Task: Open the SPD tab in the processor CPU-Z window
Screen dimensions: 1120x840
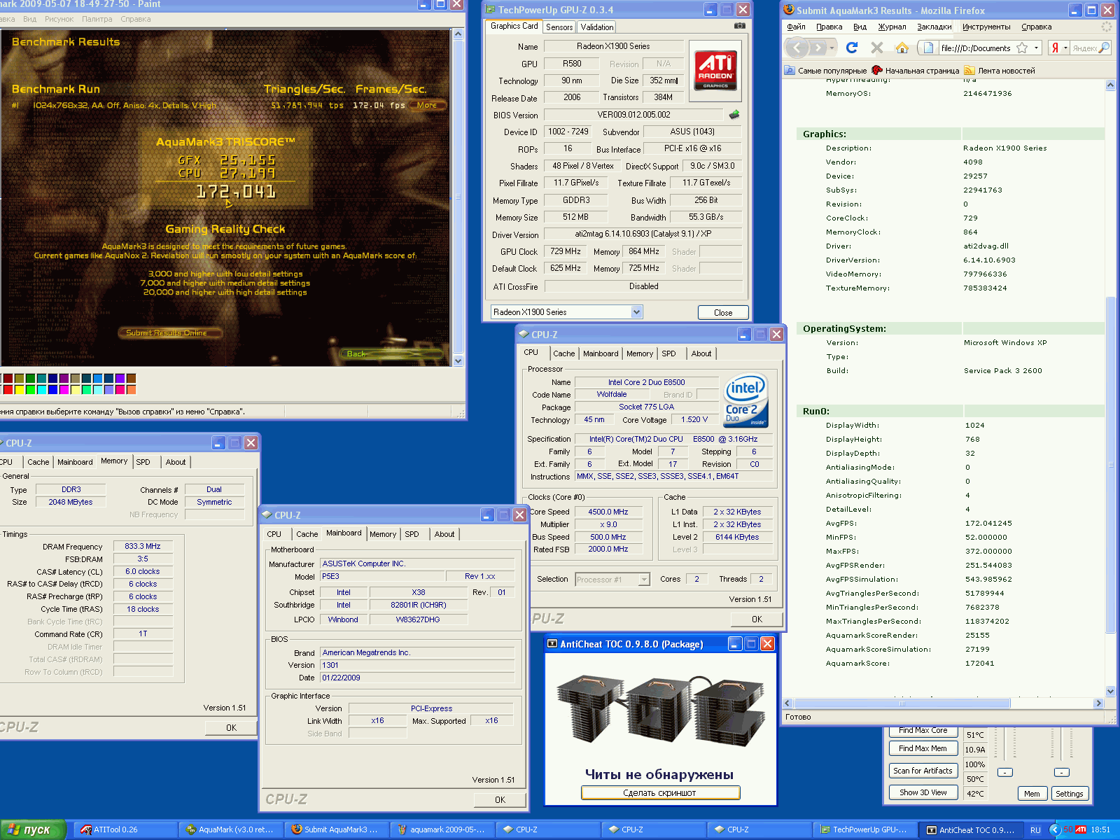Action: coord(668,353)
